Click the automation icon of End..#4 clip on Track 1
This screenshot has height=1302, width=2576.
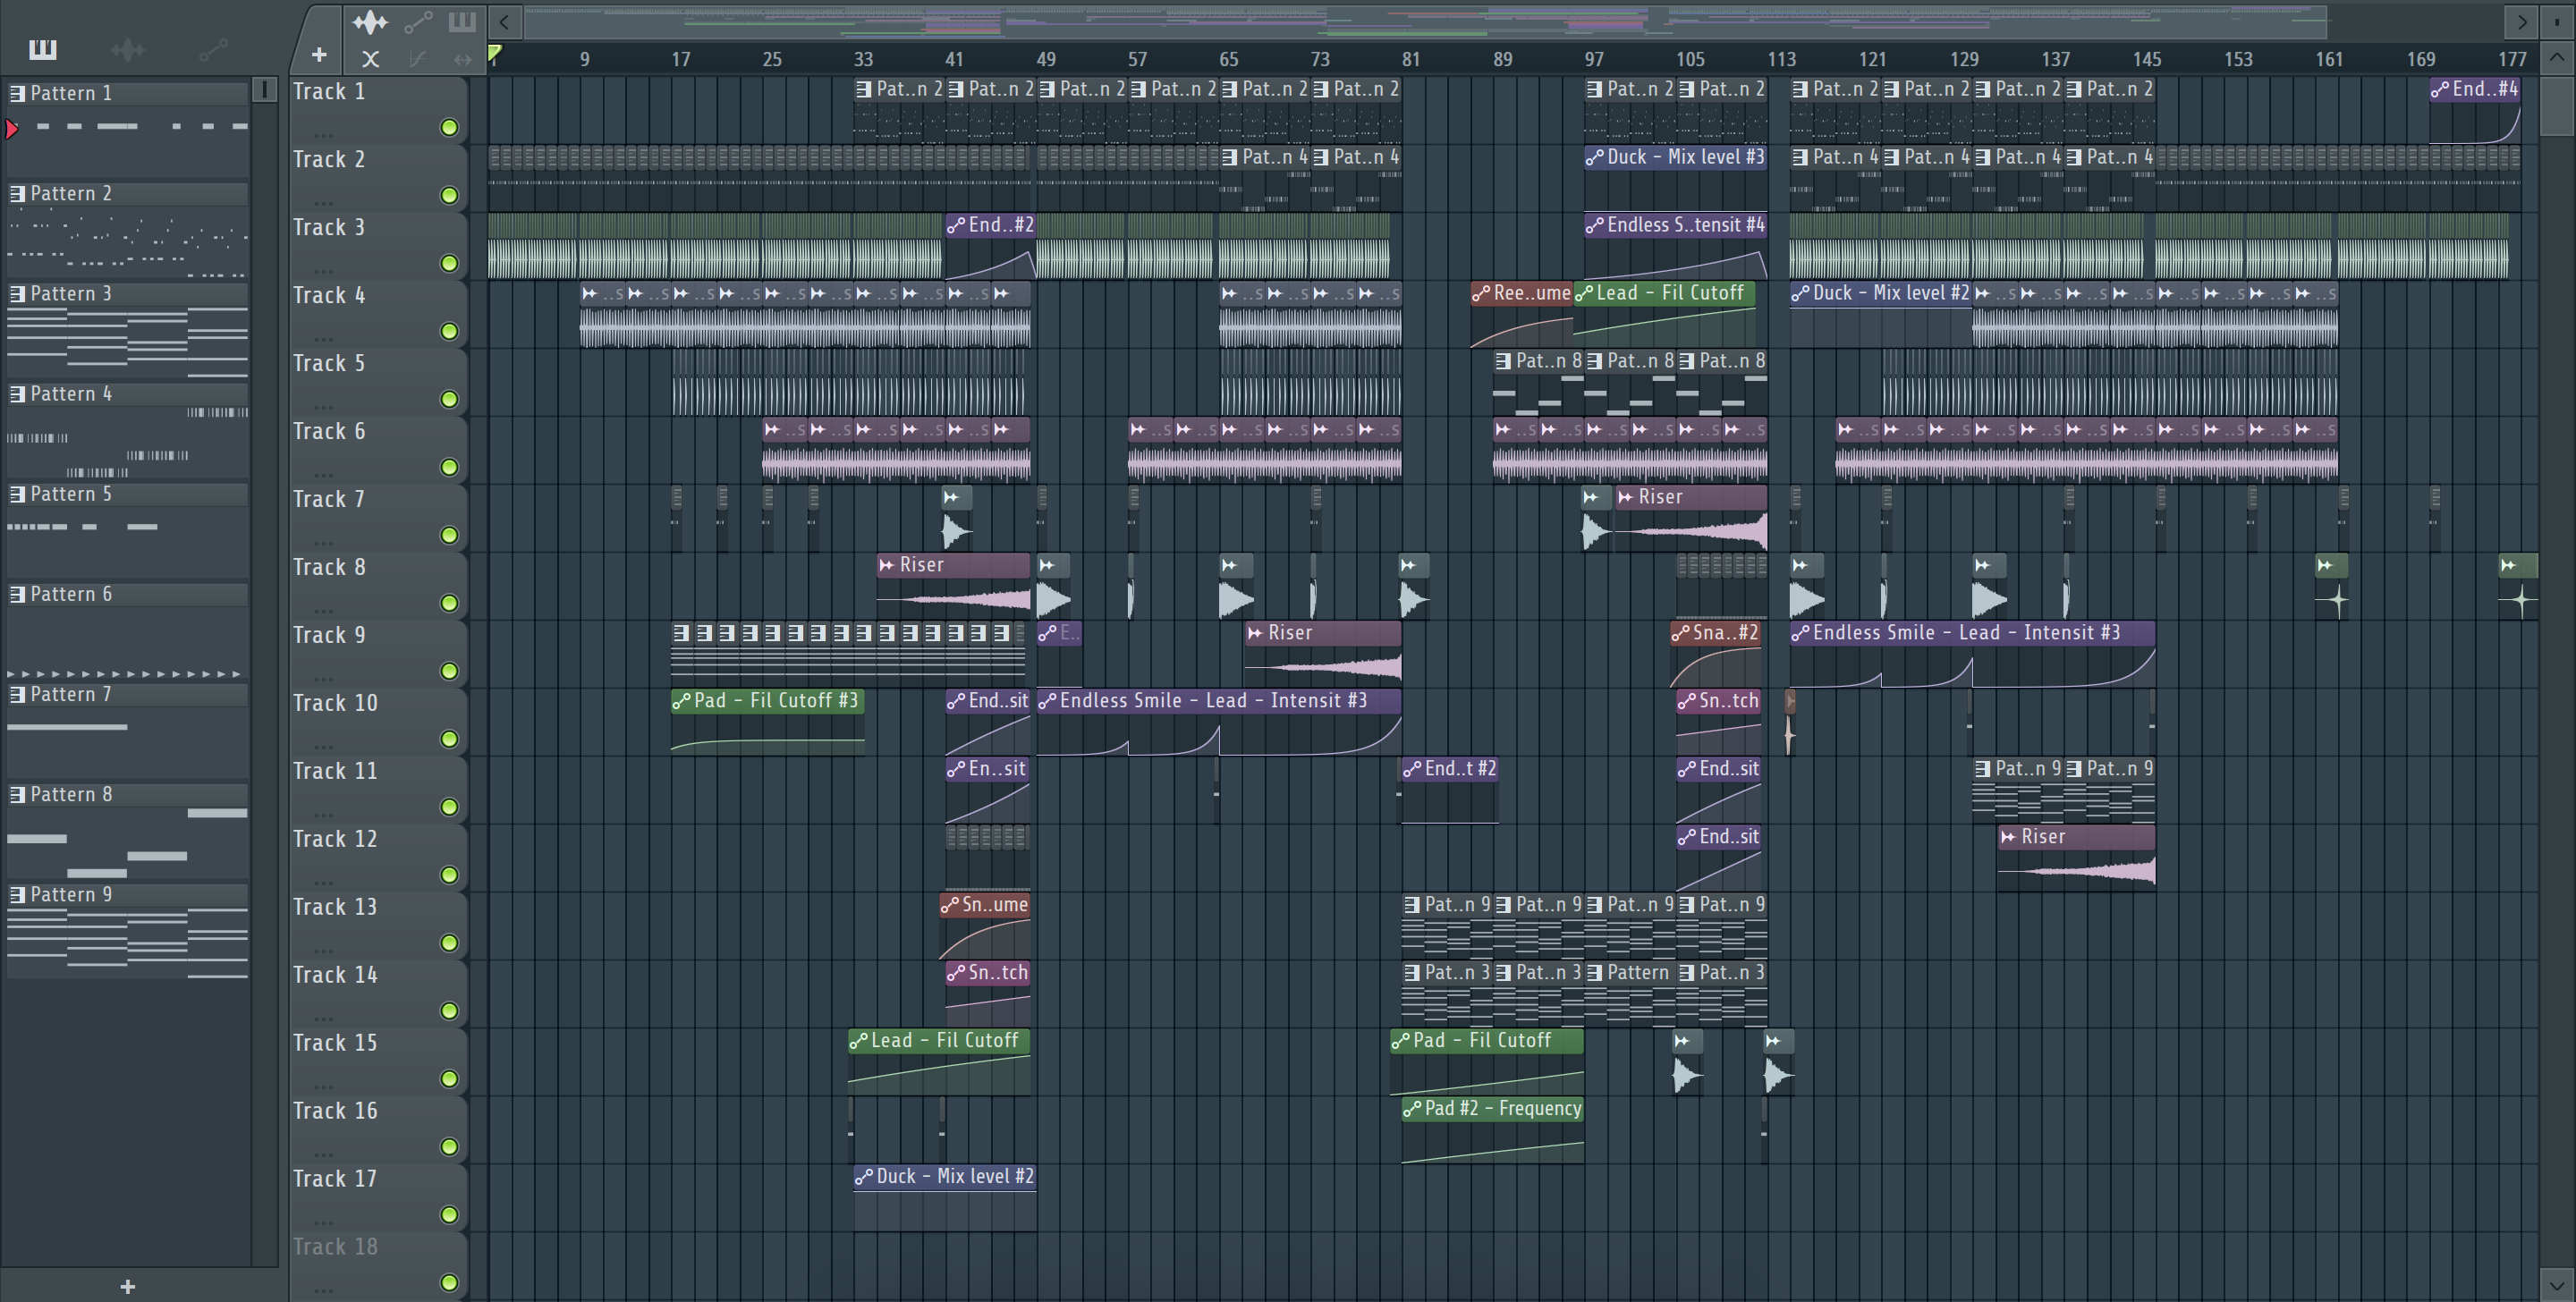(2441, 89)
